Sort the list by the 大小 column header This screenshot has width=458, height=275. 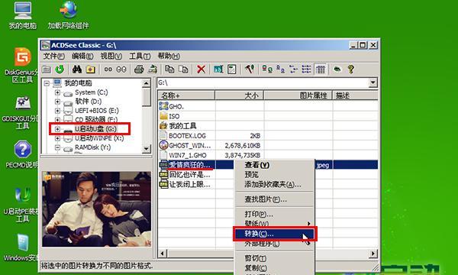tap(239, 95)
